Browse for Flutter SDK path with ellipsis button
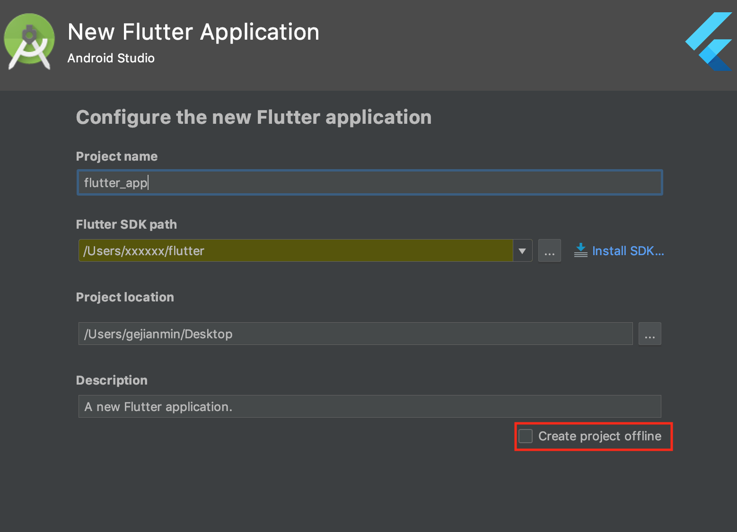The image size is (737, 532). pyautogui.click(x=549, y=250)
